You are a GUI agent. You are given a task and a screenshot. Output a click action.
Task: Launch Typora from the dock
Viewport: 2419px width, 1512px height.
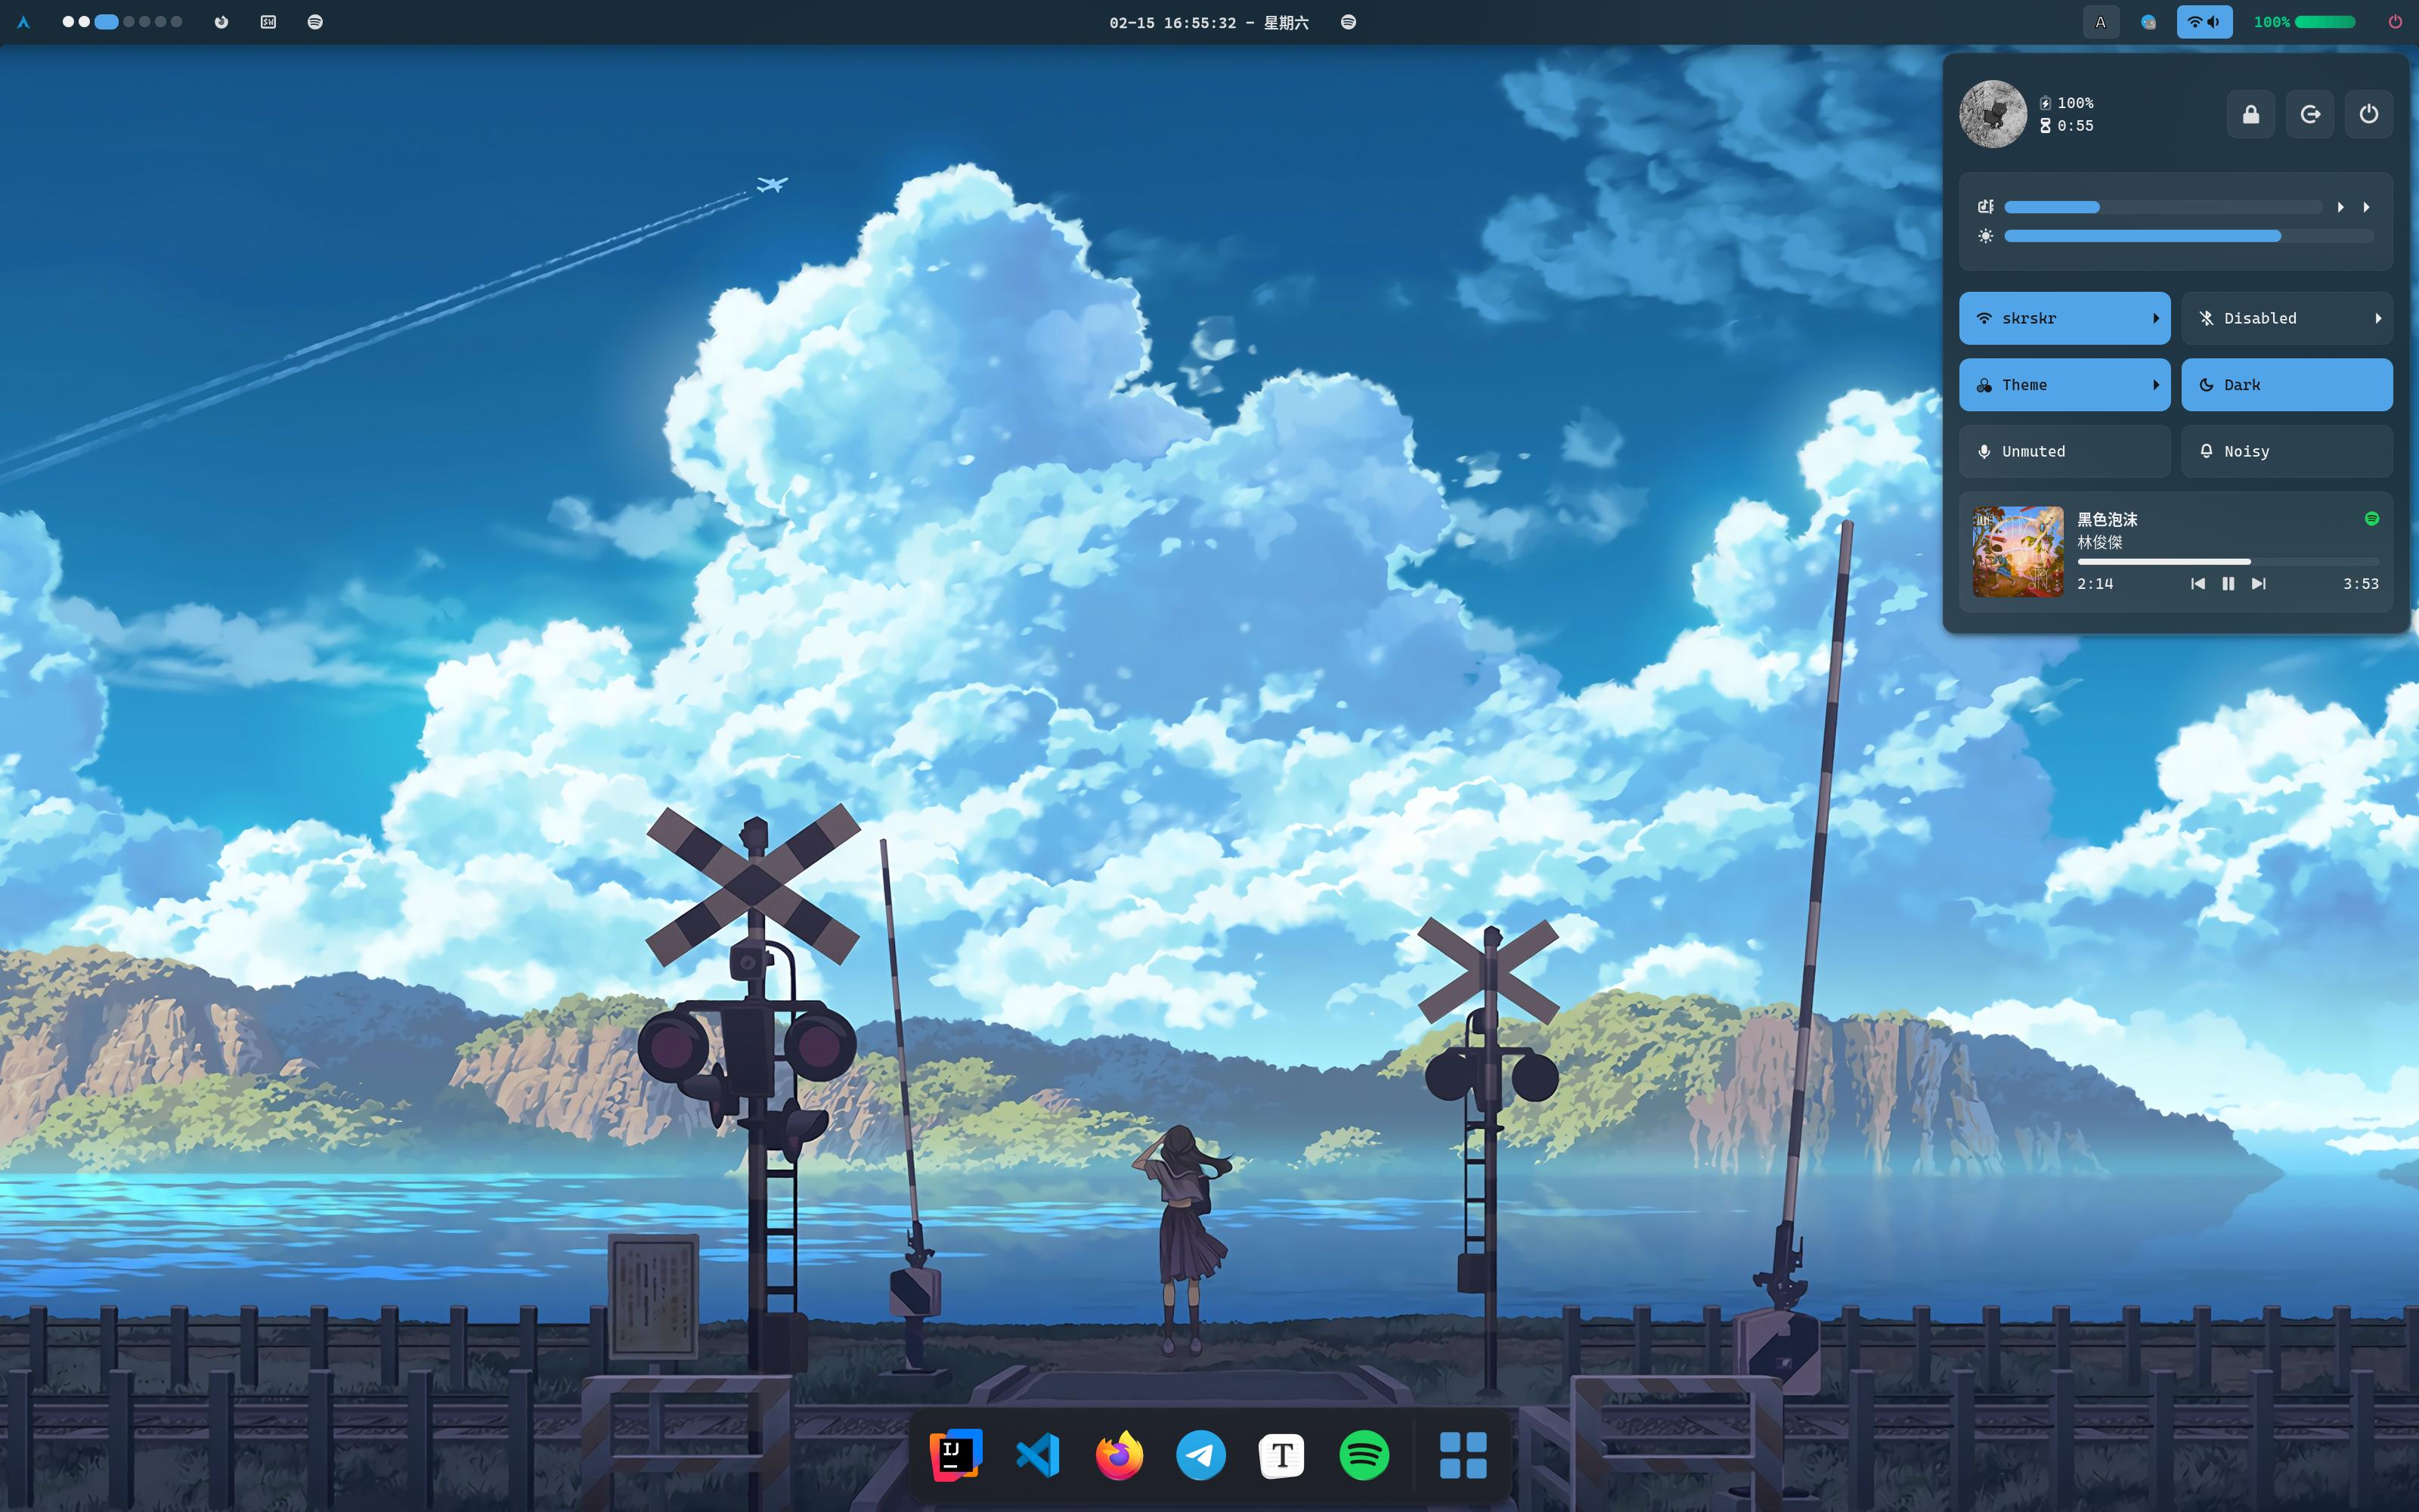(1281, 1455)
